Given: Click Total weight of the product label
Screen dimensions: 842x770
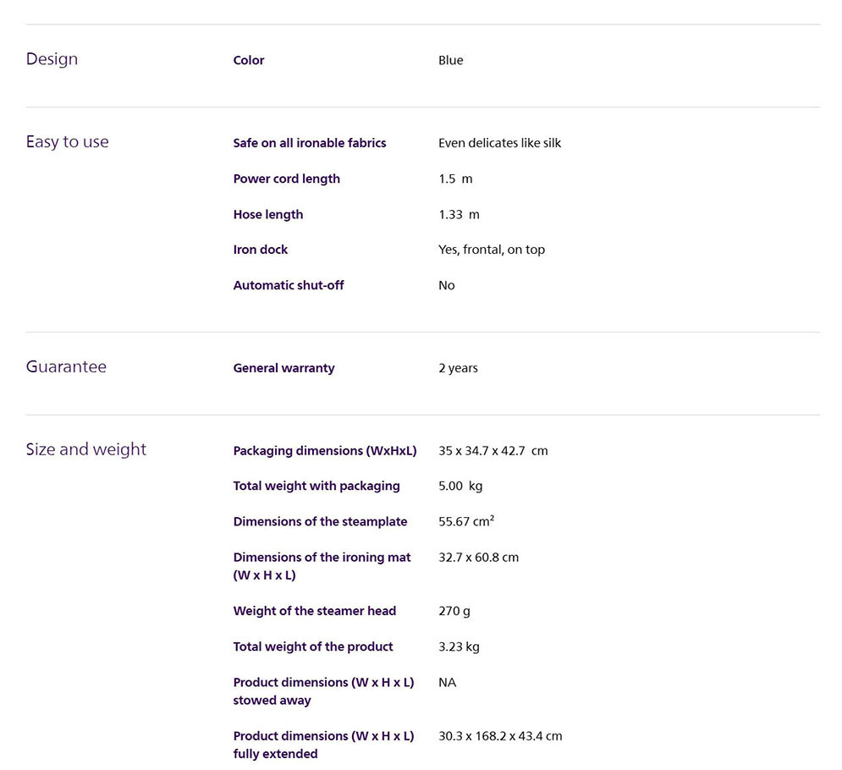Looking at the screenshot, I should click(x=312, y=646).
